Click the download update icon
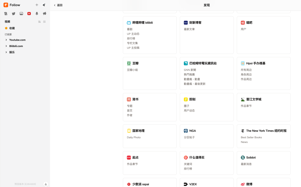The height and width of the screenshot is (187, 301). click(x=46, y=184)
